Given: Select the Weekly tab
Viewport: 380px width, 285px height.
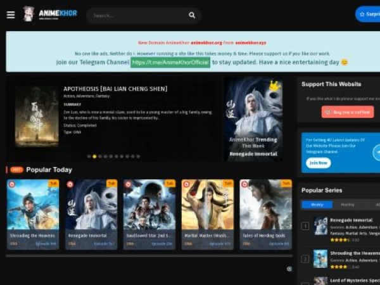Looking at the screenshot, I should (317, 205).
